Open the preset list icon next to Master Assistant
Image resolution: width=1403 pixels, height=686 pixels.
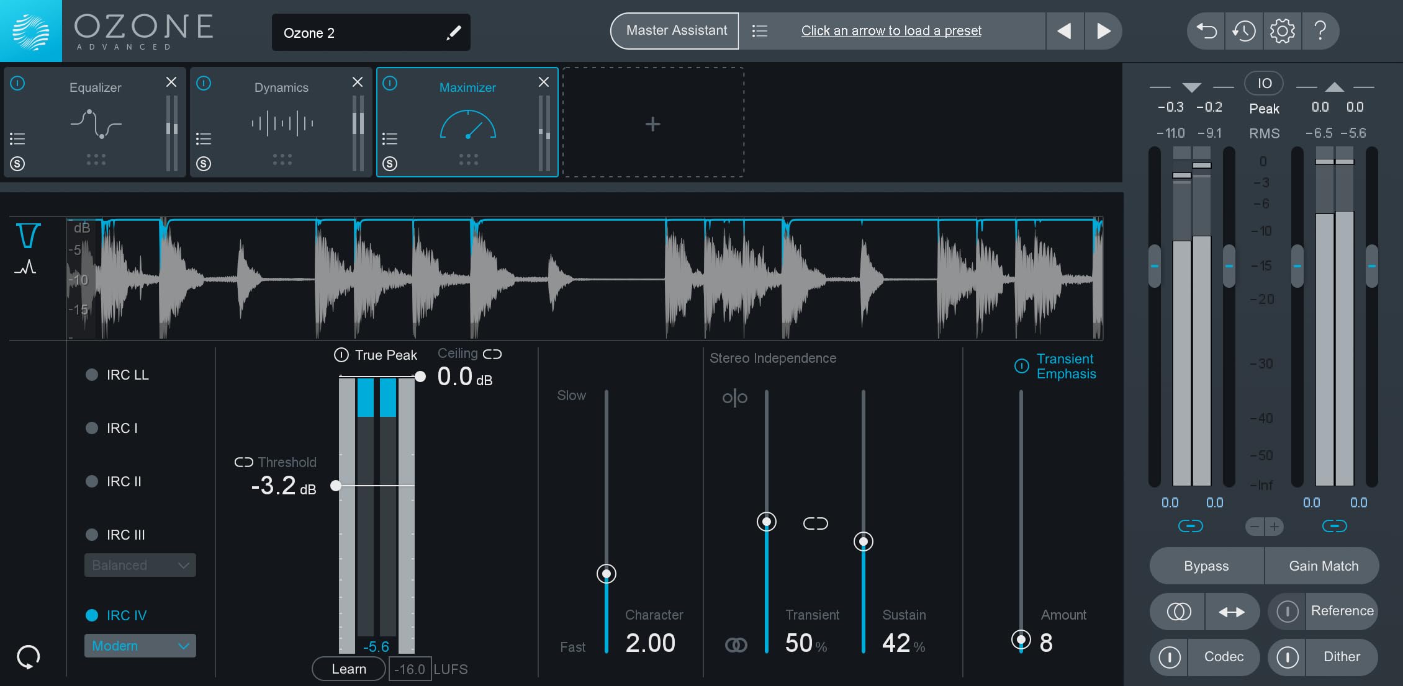[760, 30]
